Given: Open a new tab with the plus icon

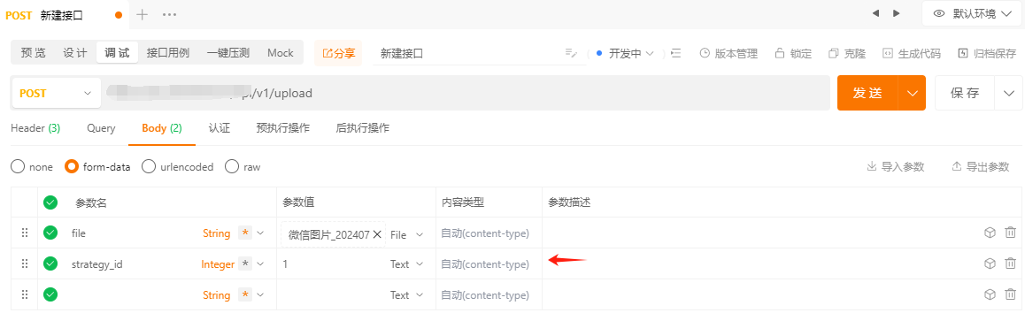Looking at the screenshot, I should (142, 14).
